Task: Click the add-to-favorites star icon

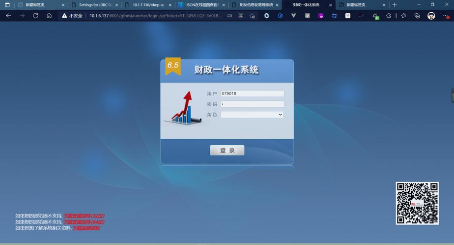Action: click(x=252, y=16)
